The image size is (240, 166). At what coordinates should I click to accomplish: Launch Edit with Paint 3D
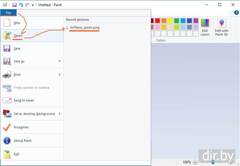pos(221,27)
